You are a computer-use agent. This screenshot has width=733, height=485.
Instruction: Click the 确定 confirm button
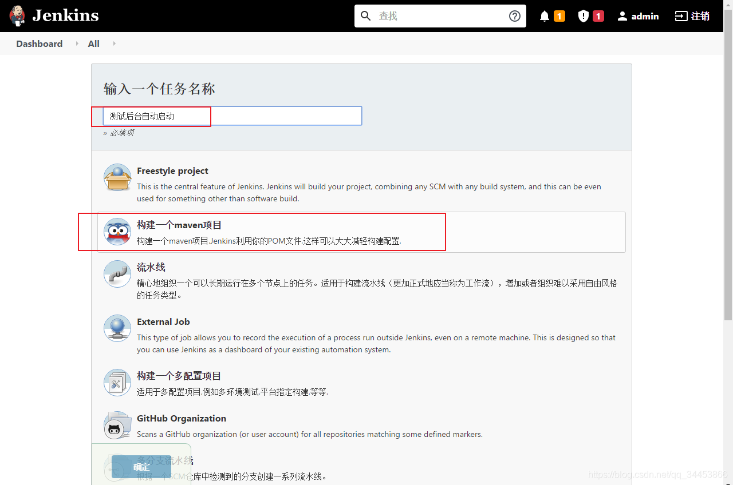tap(141, 467)
